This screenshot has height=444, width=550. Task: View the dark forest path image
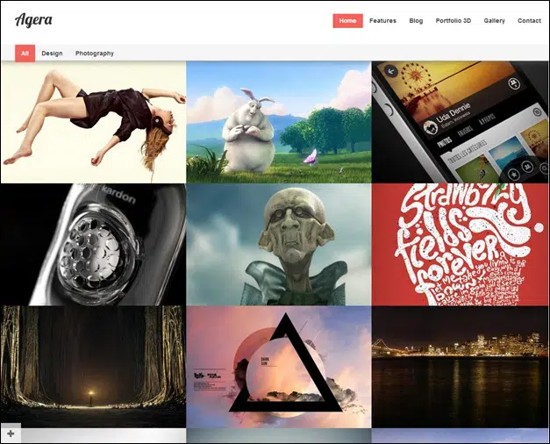(x=93, y=366)
